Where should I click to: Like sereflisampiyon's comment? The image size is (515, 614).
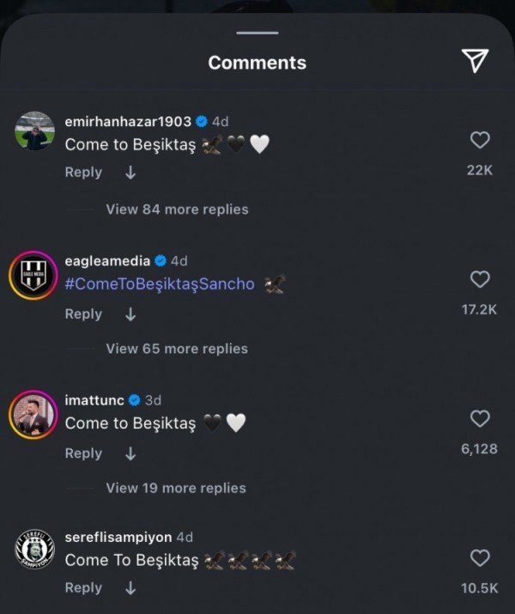click(480, 558)
